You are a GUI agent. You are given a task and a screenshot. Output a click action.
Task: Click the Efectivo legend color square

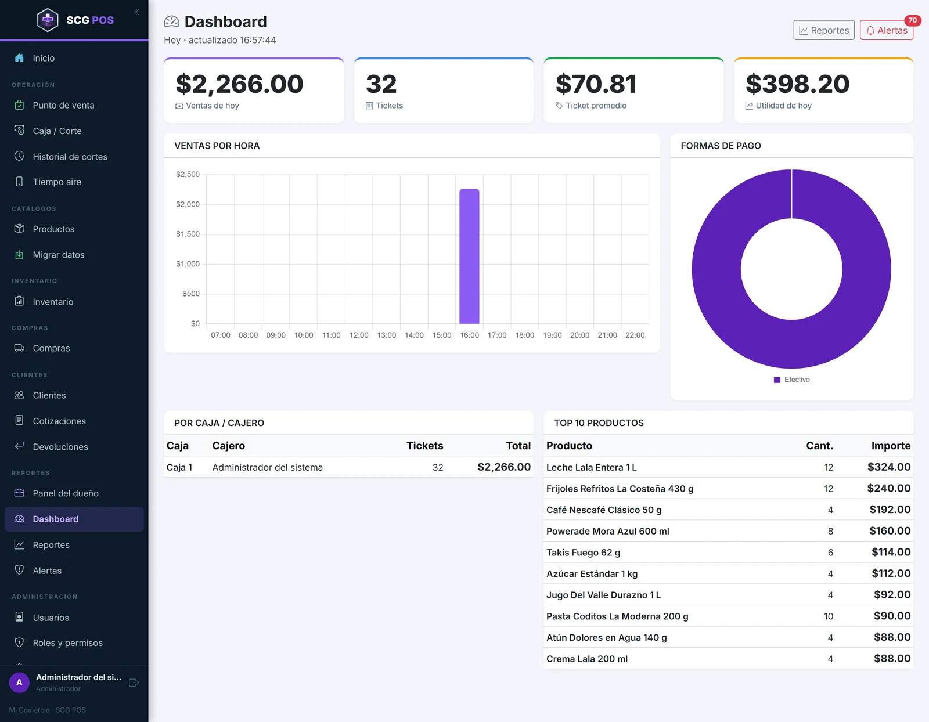tap(777, 380)
